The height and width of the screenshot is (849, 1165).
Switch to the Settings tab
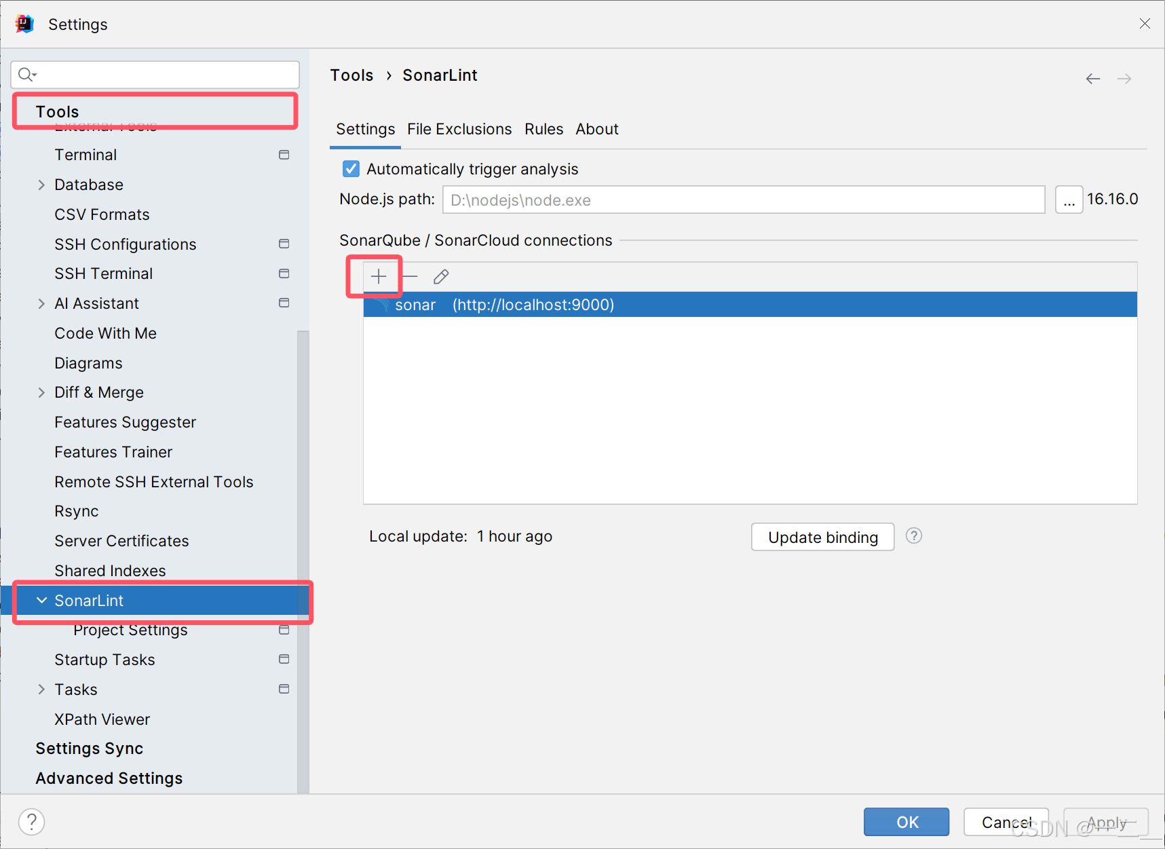coord(365,129)
